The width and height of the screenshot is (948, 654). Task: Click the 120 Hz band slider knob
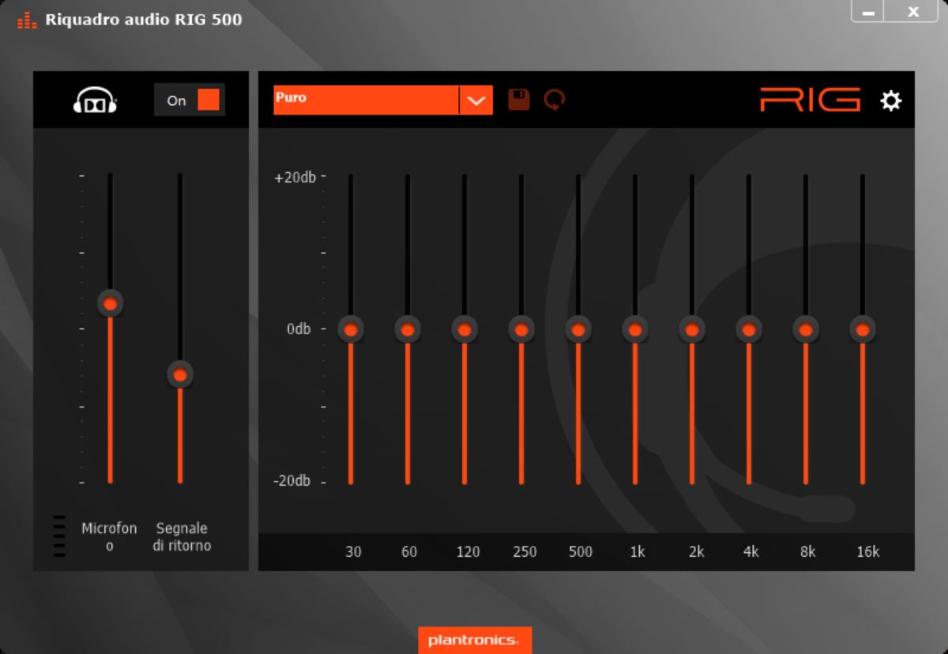[x=465, y=329]
